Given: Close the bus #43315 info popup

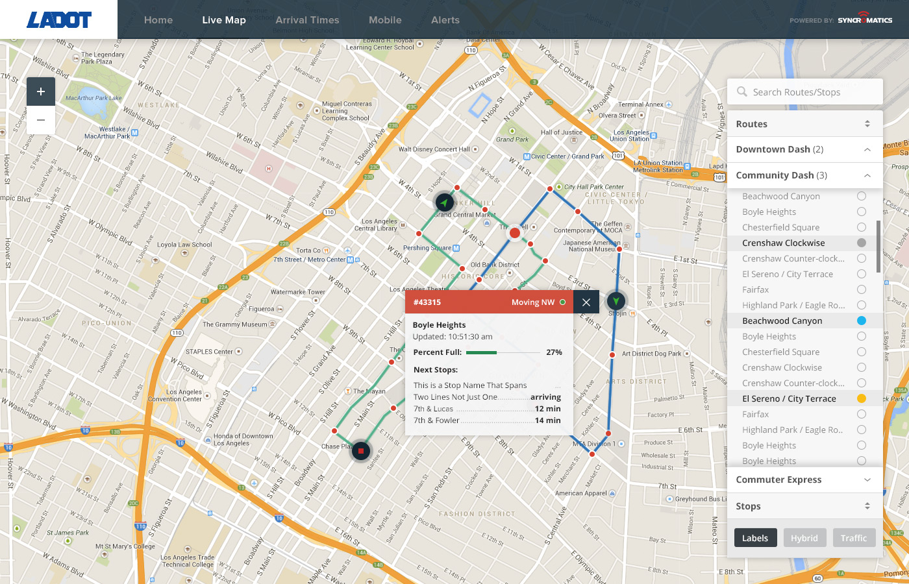Looking at the screenshot, I should 586,302.
